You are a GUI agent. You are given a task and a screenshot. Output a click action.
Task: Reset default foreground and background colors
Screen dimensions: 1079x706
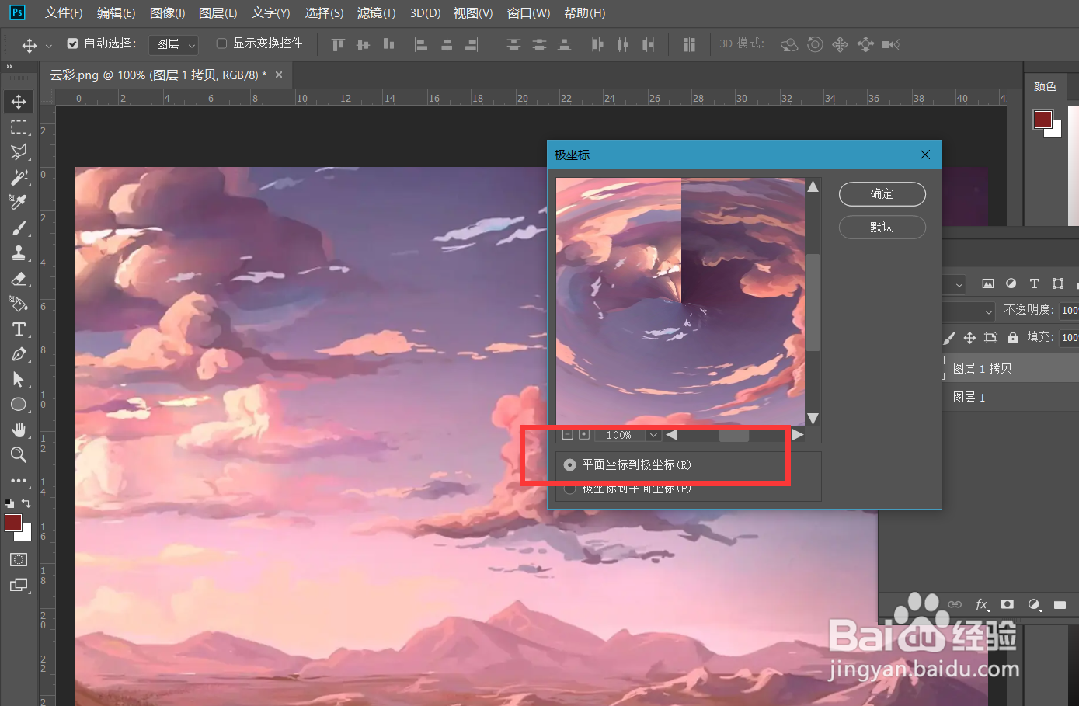tap(9, 503)
